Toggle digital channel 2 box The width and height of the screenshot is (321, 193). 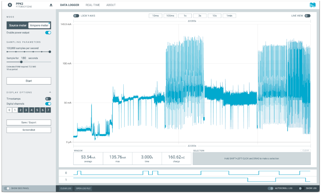pyautogui.click(x=20, y=110)
